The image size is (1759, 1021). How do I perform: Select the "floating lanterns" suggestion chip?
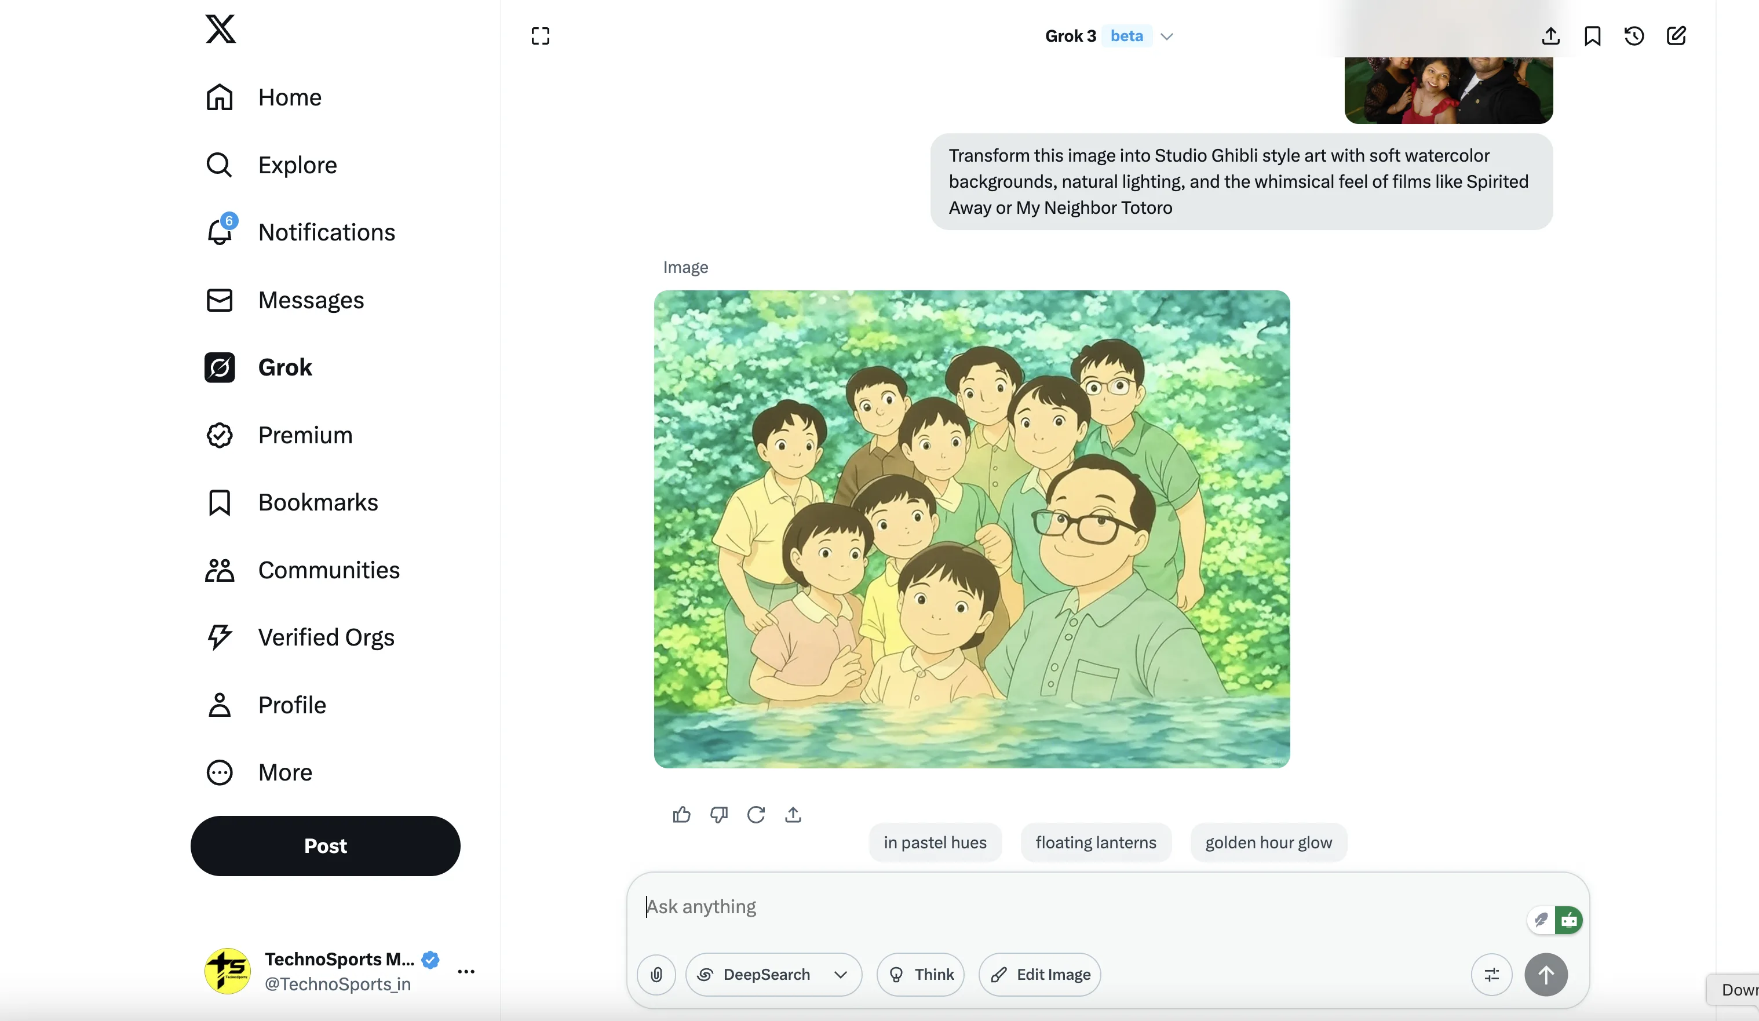[1095, 843]
